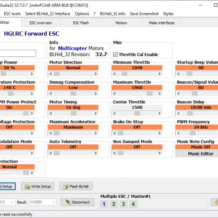Click Minimum Throttle left arrow
Viewport: 218px width, 218px height.
115,74
